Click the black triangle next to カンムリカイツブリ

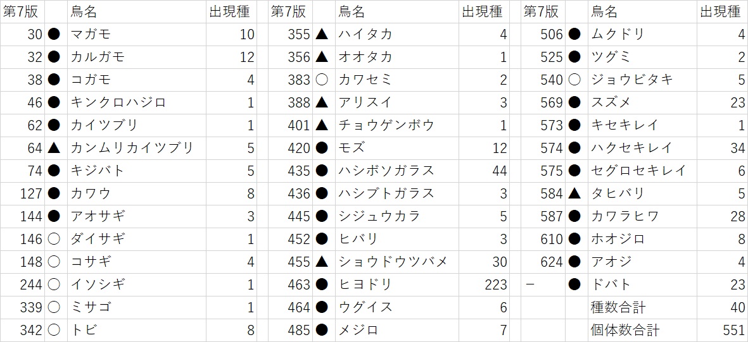click(54, 148)
